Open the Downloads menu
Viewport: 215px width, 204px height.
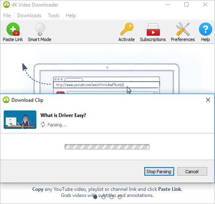coord(29,16)
